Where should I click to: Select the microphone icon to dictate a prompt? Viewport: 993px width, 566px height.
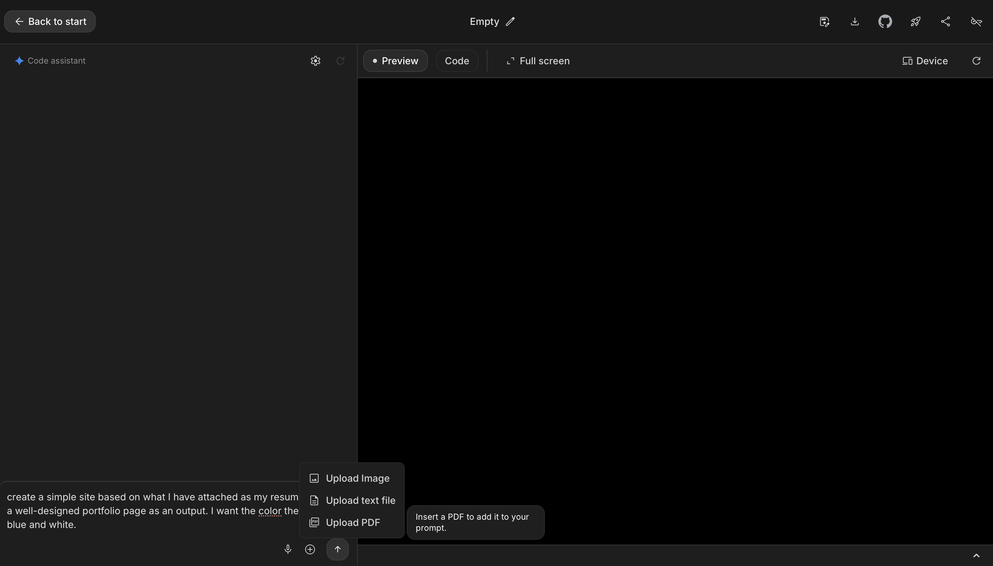coord(287,549)
